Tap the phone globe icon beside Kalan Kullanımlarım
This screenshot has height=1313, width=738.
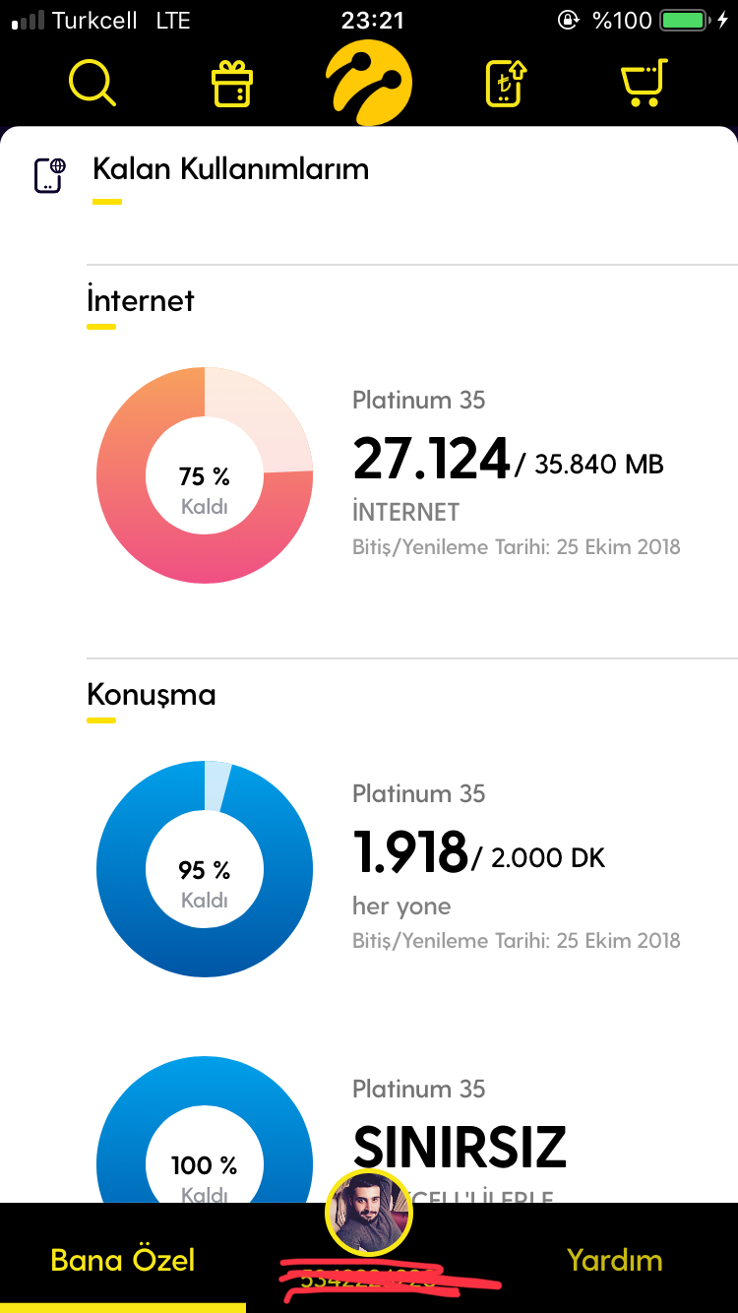pos(49,175)
